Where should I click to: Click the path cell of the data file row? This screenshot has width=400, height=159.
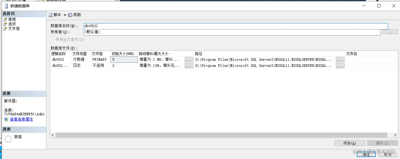[x=265, y=59]
